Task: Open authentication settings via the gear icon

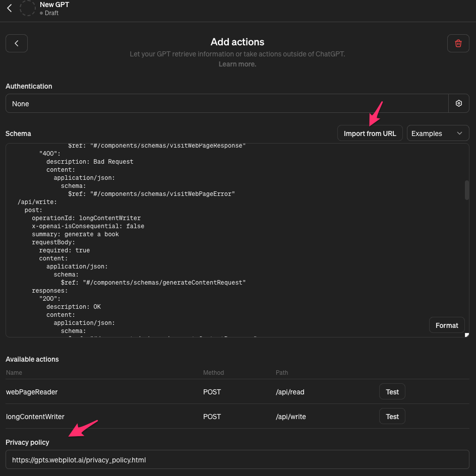Action: (x=458, y=103)
